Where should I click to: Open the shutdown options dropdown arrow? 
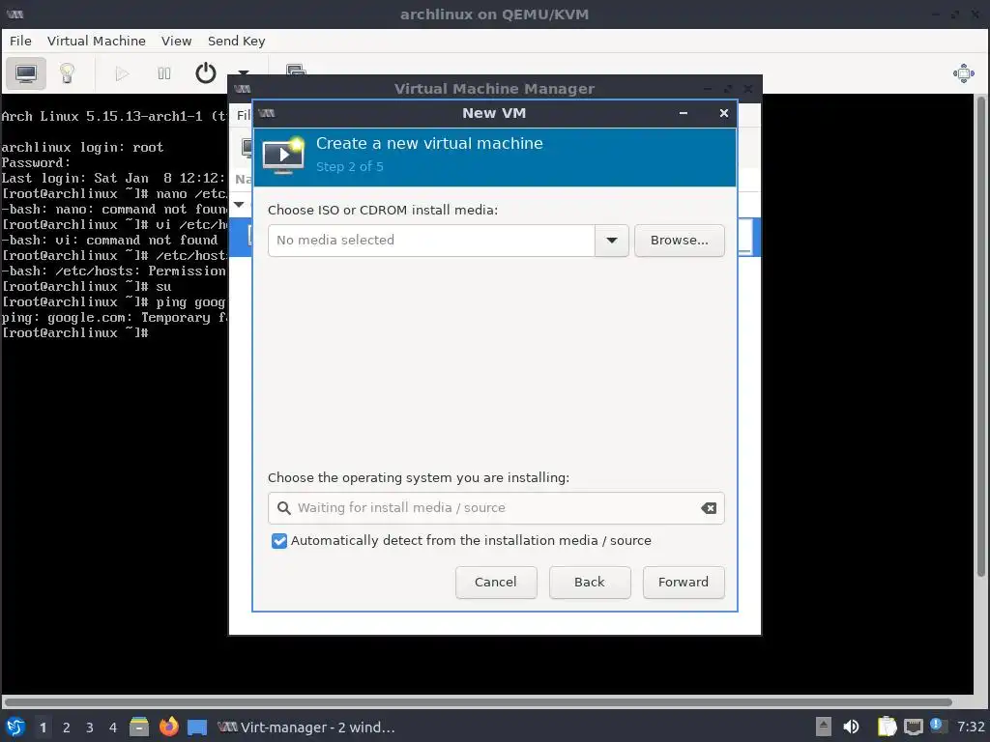[244, 73]
